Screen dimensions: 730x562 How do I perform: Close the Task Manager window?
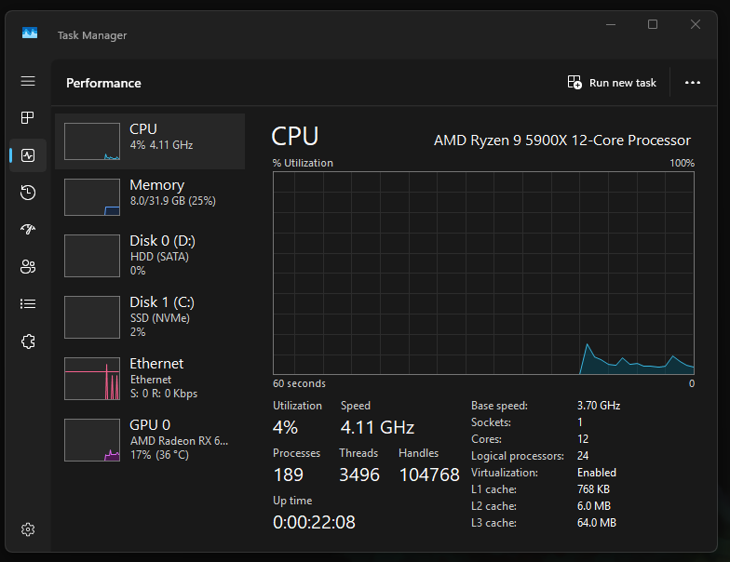(696, 24)
